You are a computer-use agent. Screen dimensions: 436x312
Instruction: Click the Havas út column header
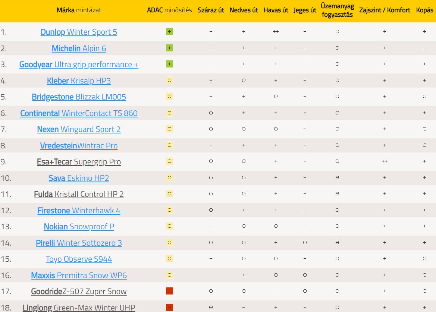(276, 10)
